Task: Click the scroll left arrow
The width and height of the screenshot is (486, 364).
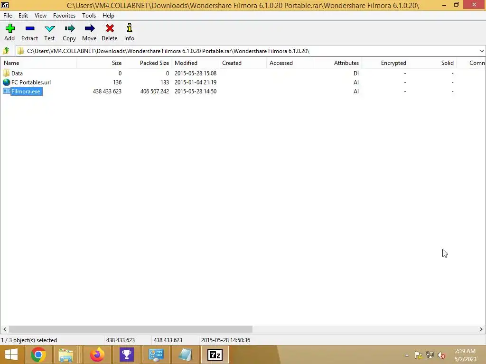Action: click(5, 329)
